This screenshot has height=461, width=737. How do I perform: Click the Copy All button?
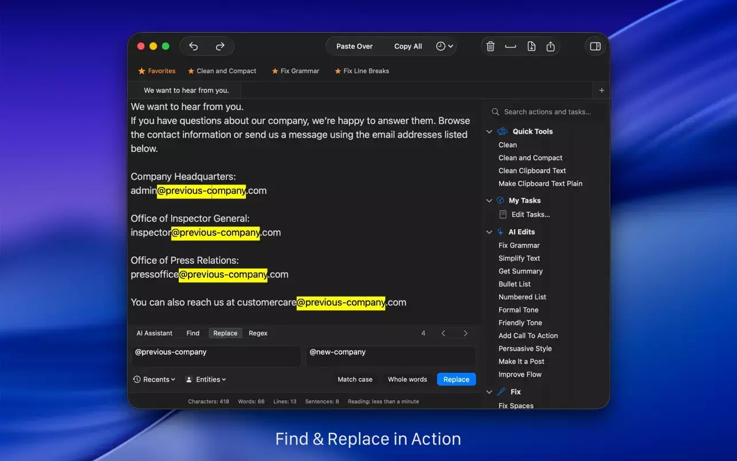408,46
